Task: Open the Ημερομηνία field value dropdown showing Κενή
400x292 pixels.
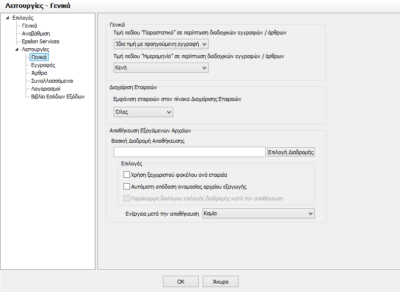Action: (x=161, y=68)
